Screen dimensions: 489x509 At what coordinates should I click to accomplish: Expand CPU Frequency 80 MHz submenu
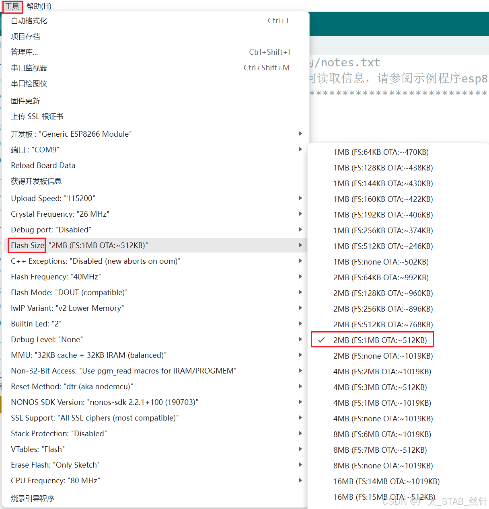pos(155,480)
